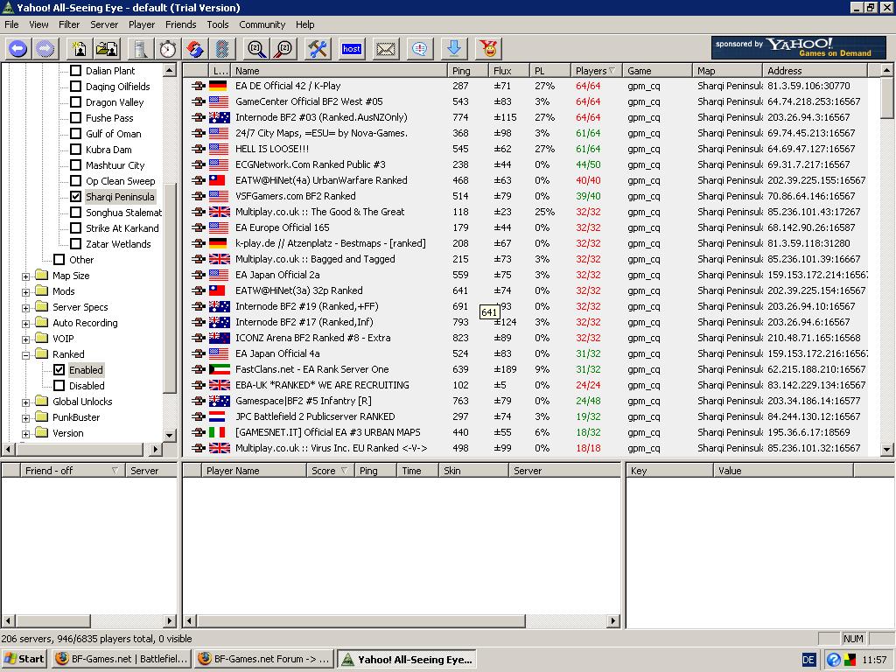Screen dimensions: 896x672
Task: Check the Strike At Karkand checkbox
Action: tap(76, 228)
